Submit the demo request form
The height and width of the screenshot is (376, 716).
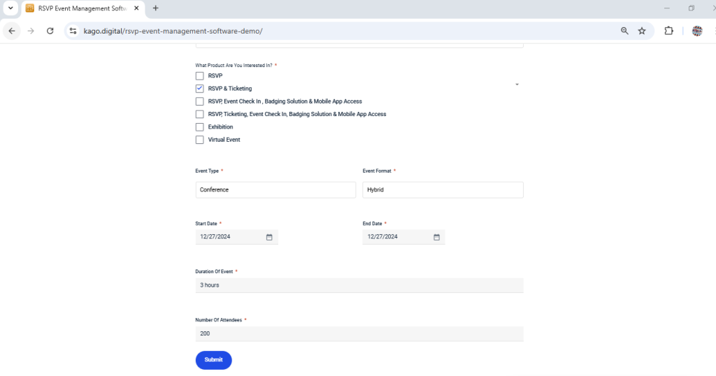tap(213, 360)
